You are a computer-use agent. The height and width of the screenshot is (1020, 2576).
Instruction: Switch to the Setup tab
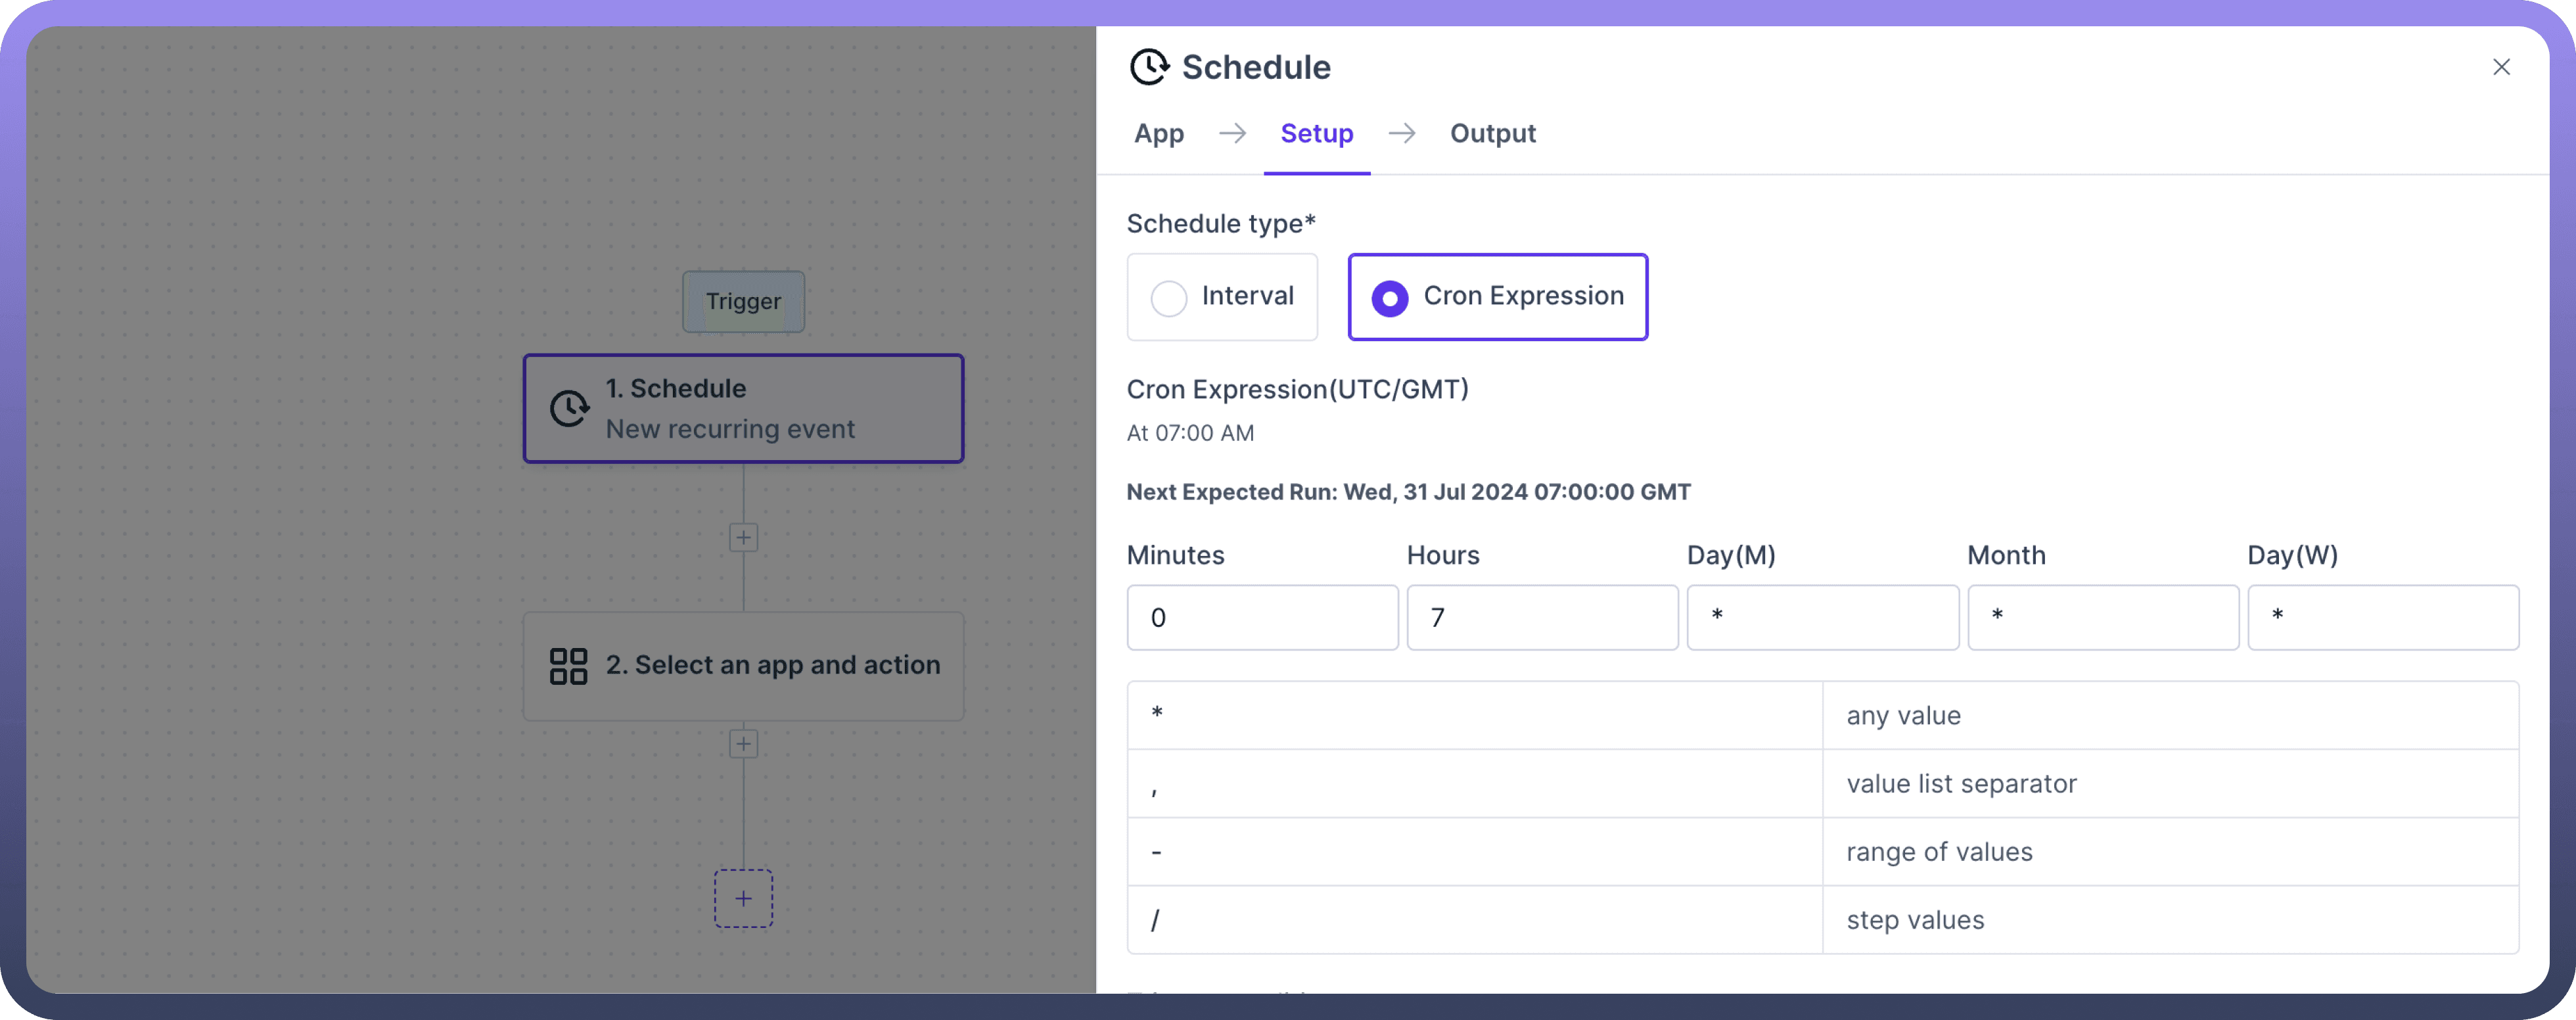1316,134
